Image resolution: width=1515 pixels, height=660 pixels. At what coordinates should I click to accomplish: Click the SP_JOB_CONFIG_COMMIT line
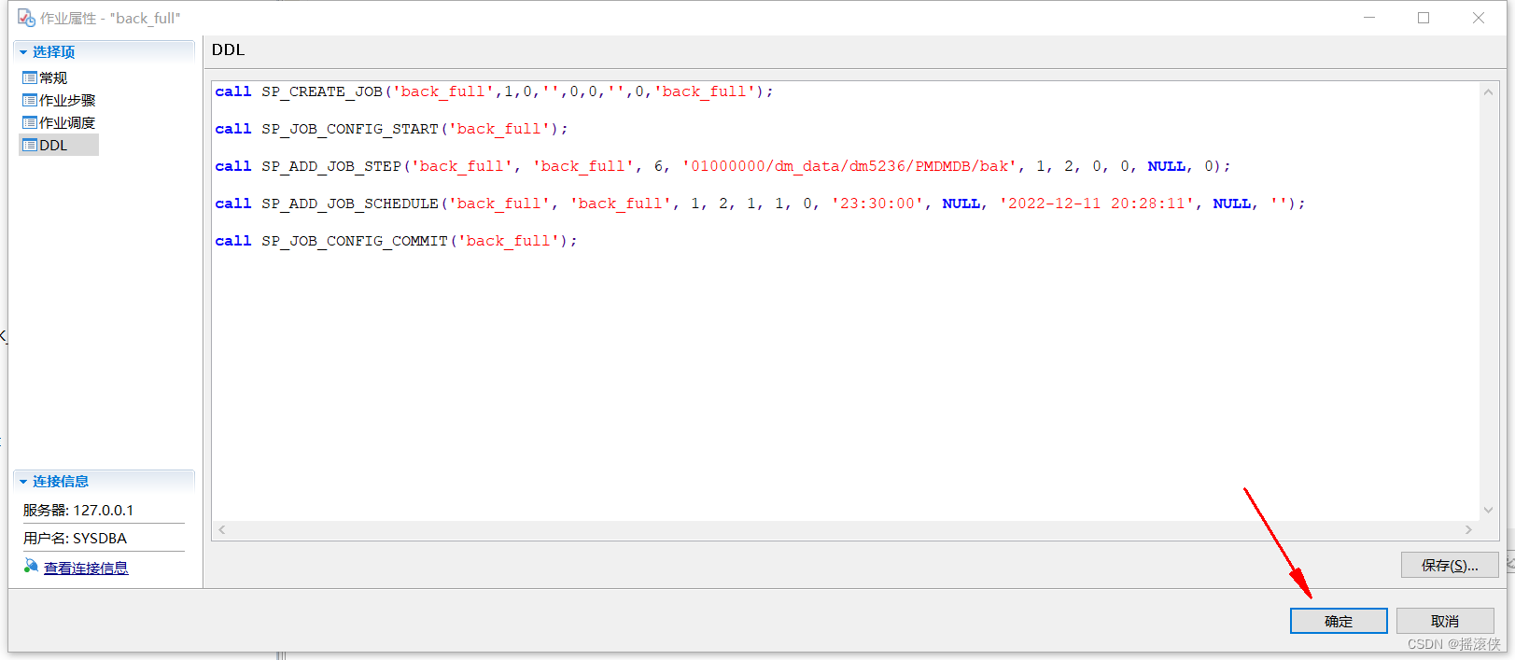tap(396, 241)
